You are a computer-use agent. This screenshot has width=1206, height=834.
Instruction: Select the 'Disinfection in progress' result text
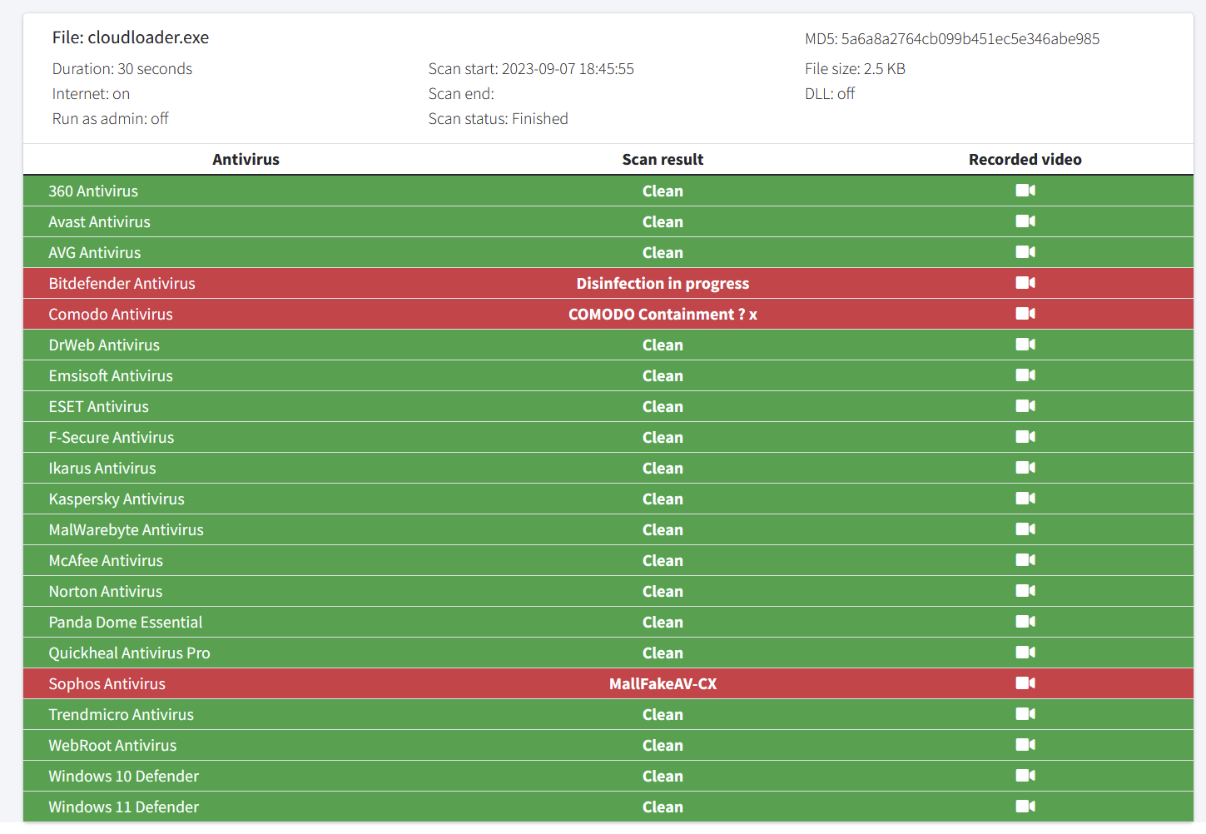click(663, 283)
